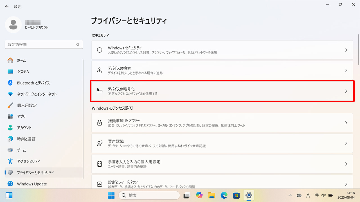Click the 設定の検索 search field
This screenshot has width=360, height=202.
click(44, 45)
